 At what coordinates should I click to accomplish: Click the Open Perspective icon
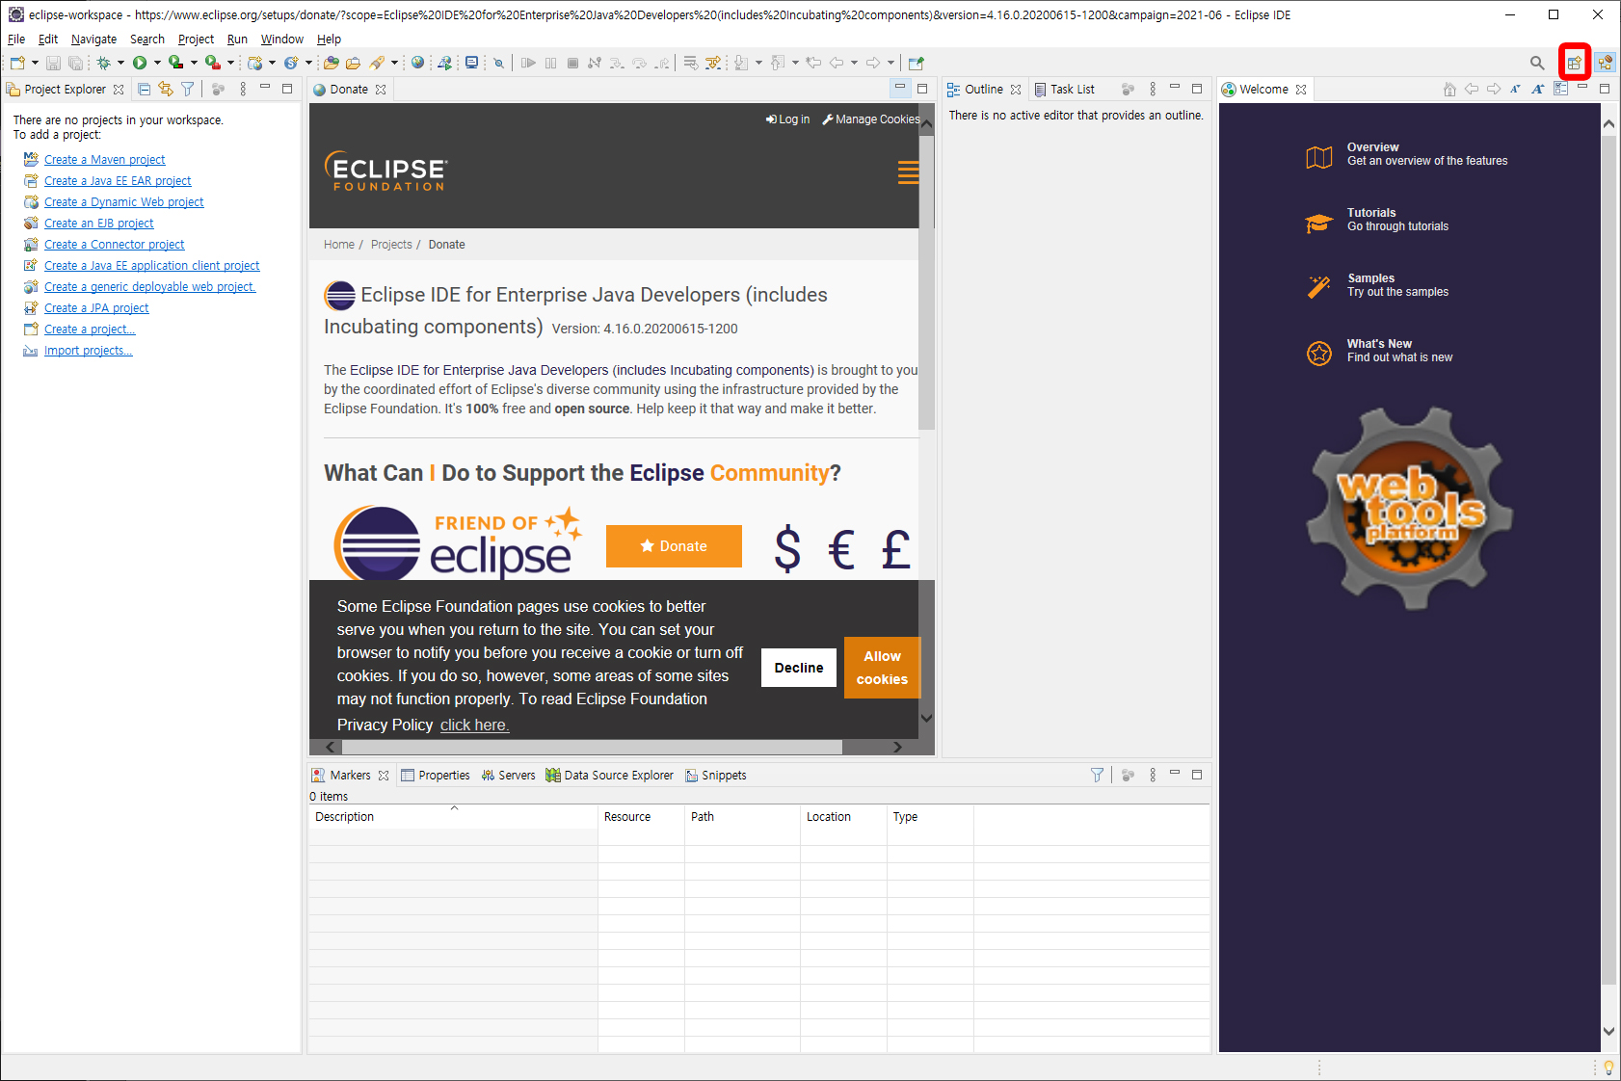pyautogui.click(x=1574, y=63)
